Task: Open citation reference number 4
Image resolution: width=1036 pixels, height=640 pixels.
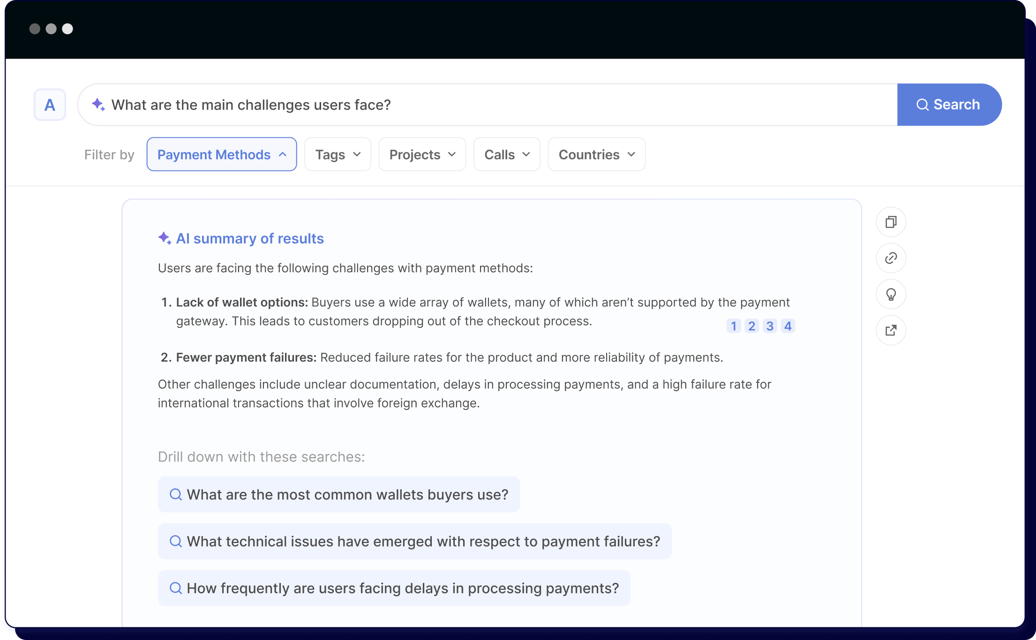Action: (x=788, y=326)
